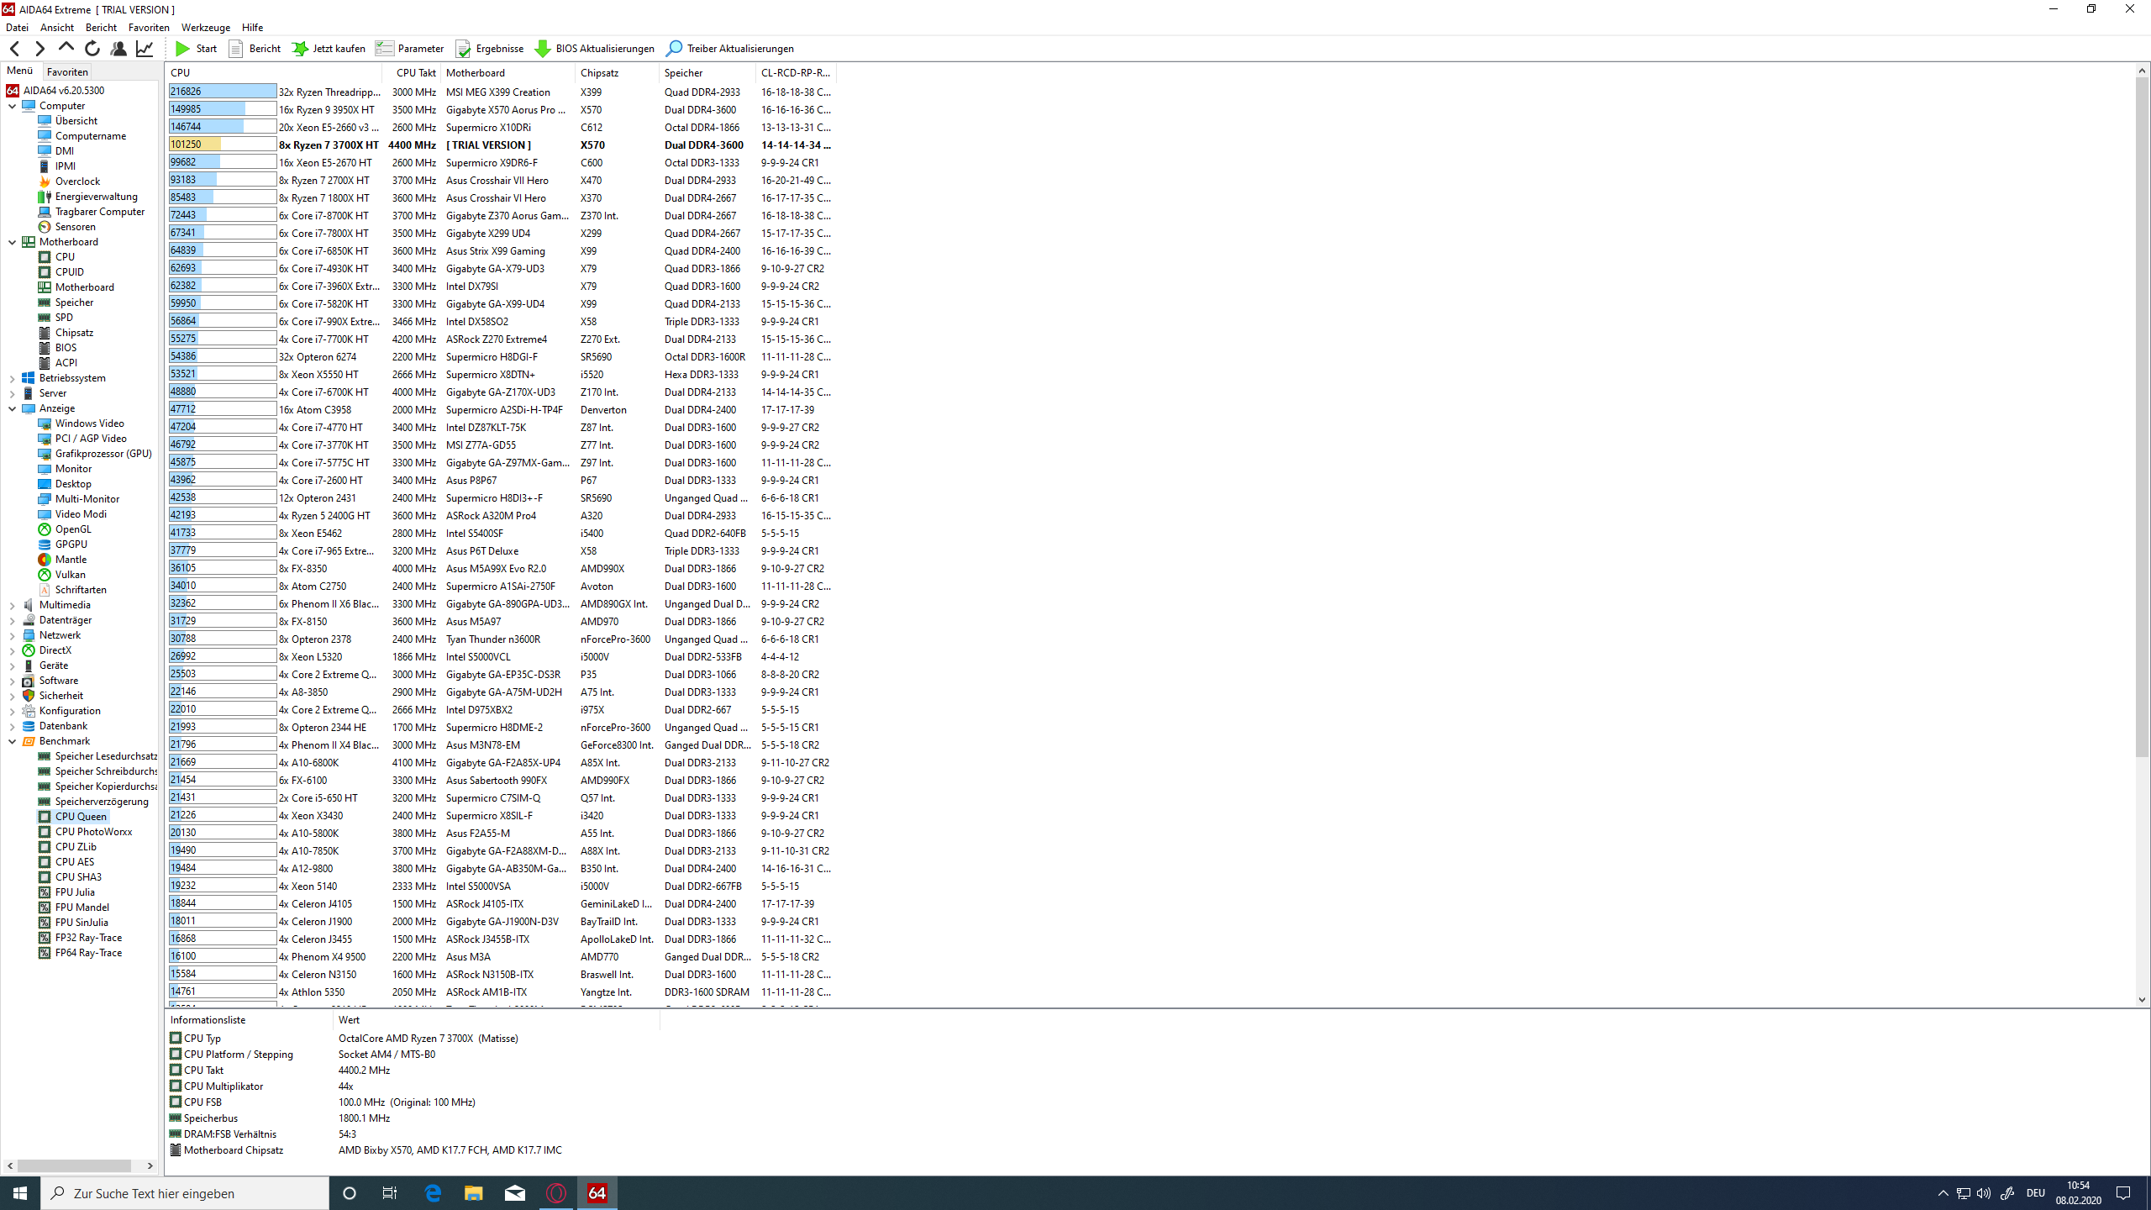Collapse the Benchmark tree node
Image resolution: width=2151 pixels, height=1210 pixels.
click(13, 741)
